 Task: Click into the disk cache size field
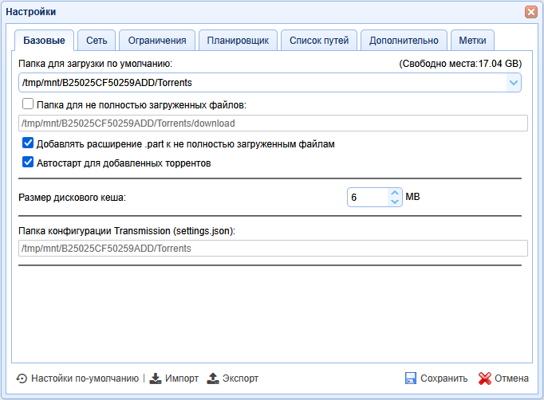(367, 197)
